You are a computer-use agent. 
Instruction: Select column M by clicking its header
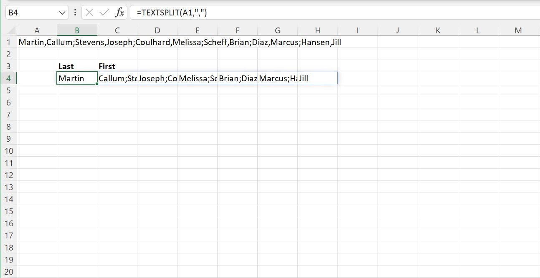point(518,30)
